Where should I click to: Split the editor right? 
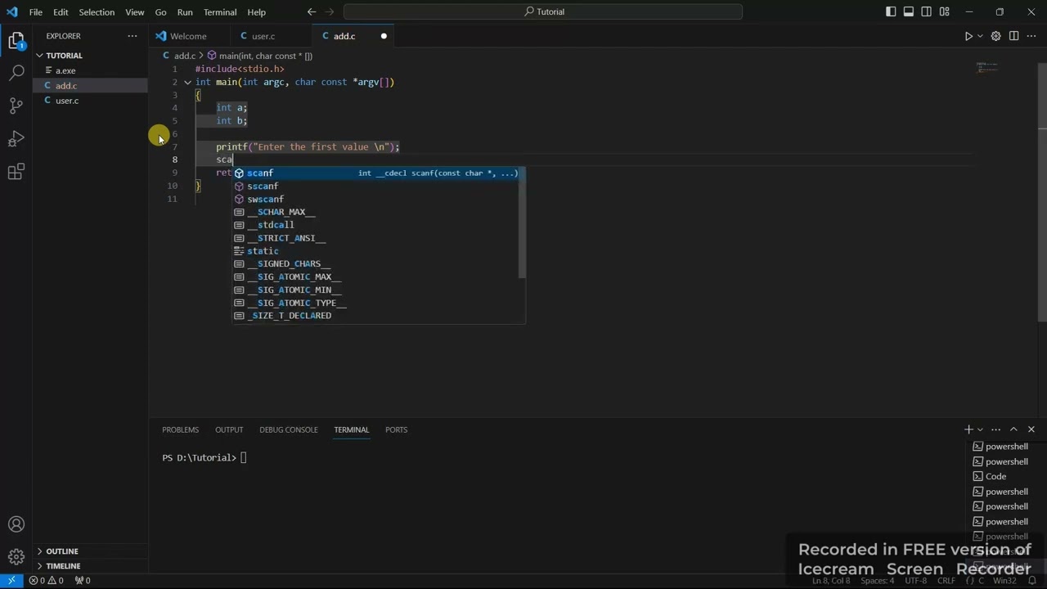[x=1013, y=36]
